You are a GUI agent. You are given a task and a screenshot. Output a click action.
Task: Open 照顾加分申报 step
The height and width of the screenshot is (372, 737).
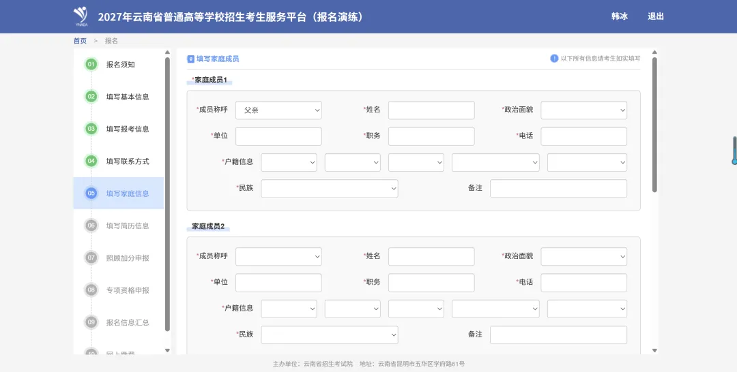tap(128, 258)
